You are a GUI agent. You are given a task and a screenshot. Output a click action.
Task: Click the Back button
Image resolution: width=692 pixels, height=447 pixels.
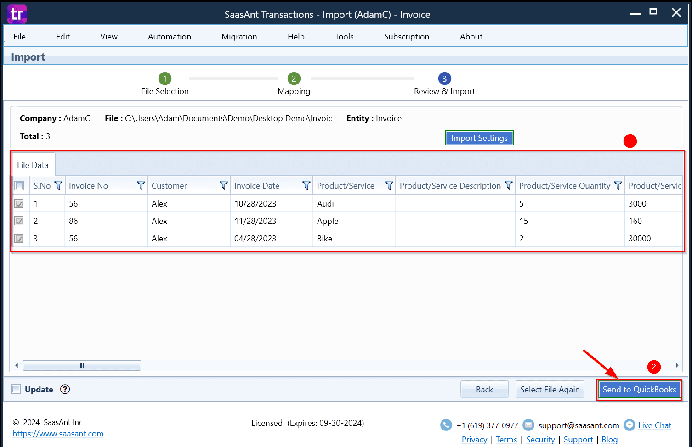(x=484, y=389)
